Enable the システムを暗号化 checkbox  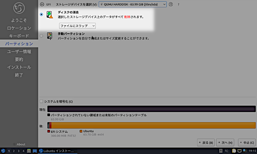41,101
